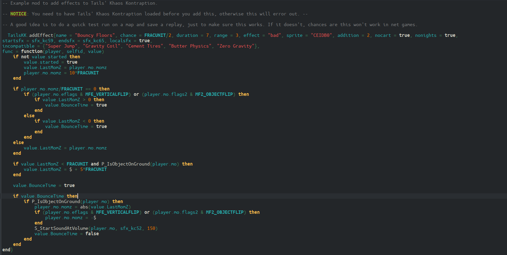Click the 'value.BounceTime = false' line

click(x=66, y=234)
